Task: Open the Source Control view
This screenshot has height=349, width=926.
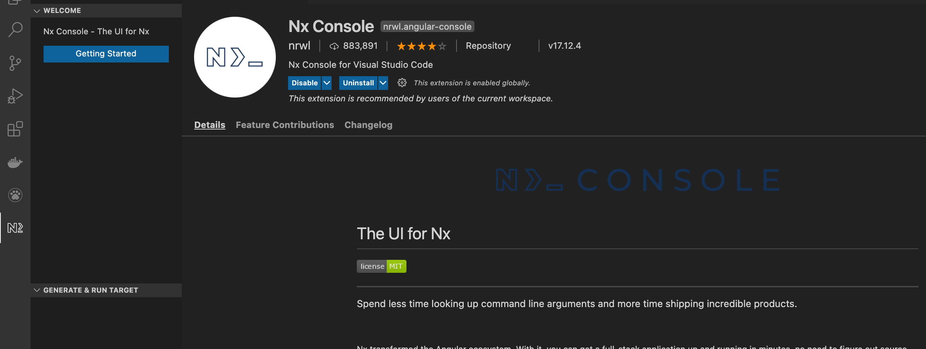Action: (x=15, y=63)
